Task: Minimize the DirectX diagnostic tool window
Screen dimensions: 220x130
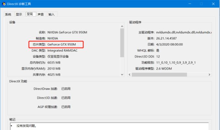Action: pyautogui.click(x=190, y=4)
